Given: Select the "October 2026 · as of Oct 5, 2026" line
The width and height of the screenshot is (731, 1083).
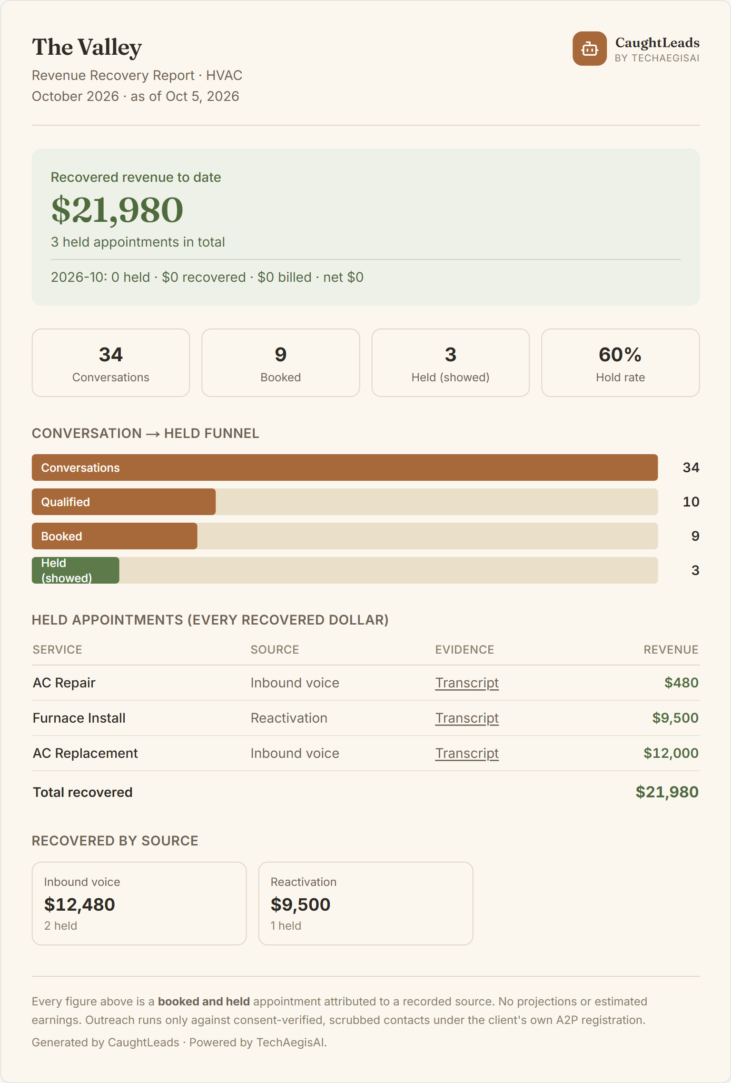Looking at the screenshot, I should [136, 96].
